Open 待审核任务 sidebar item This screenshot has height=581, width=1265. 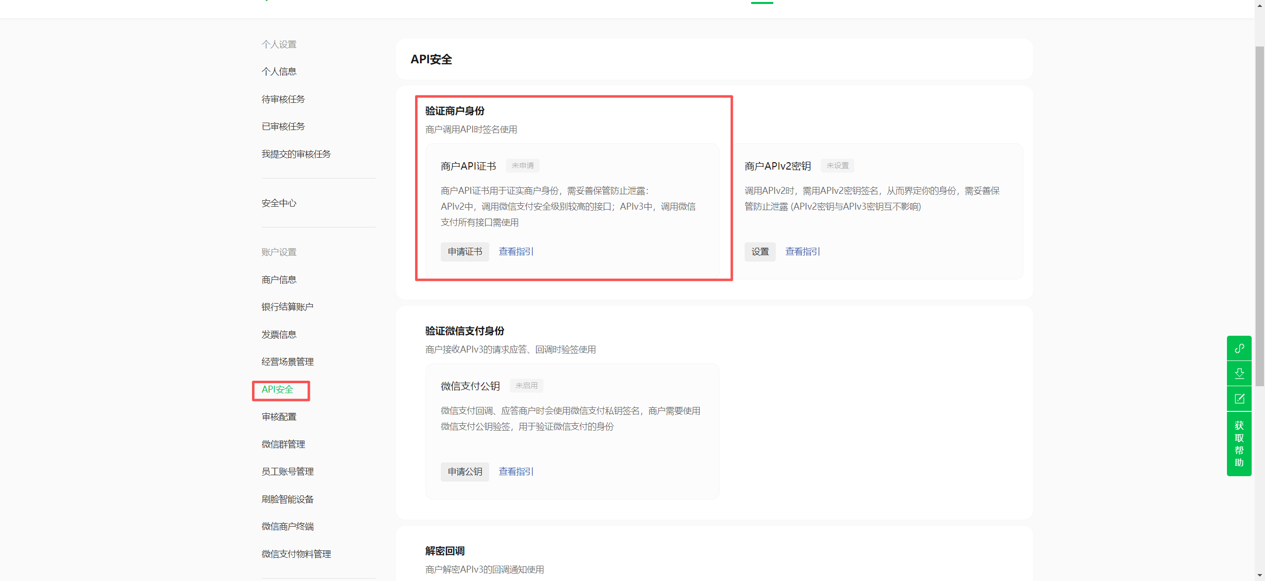pyautogui.click(x=283, y=99)
